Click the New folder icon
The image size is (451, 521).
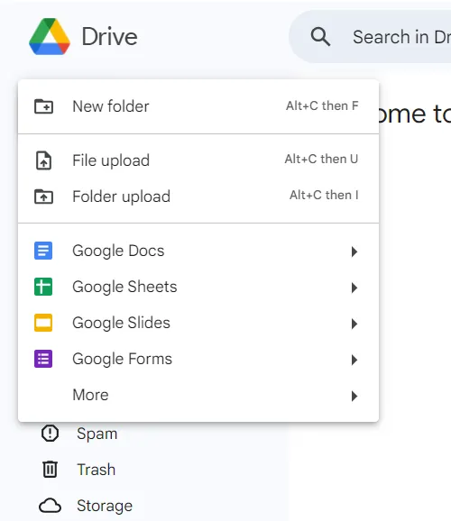(x=43, y=106)
